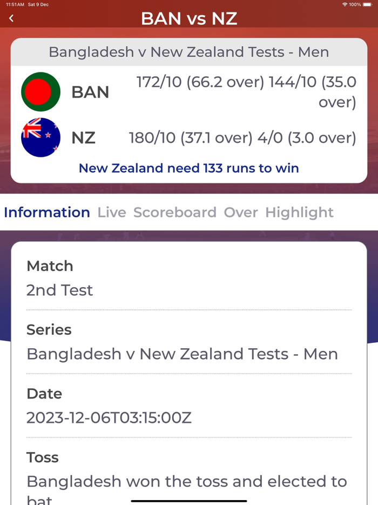
Task: Click the BAN vs NZ title bar
Action: point(188,18)
